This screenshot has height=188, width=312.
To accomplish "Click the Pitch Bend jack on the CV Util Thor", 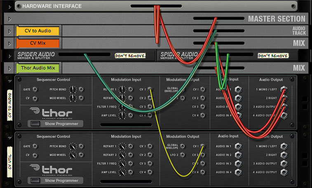I will point(81,146).
